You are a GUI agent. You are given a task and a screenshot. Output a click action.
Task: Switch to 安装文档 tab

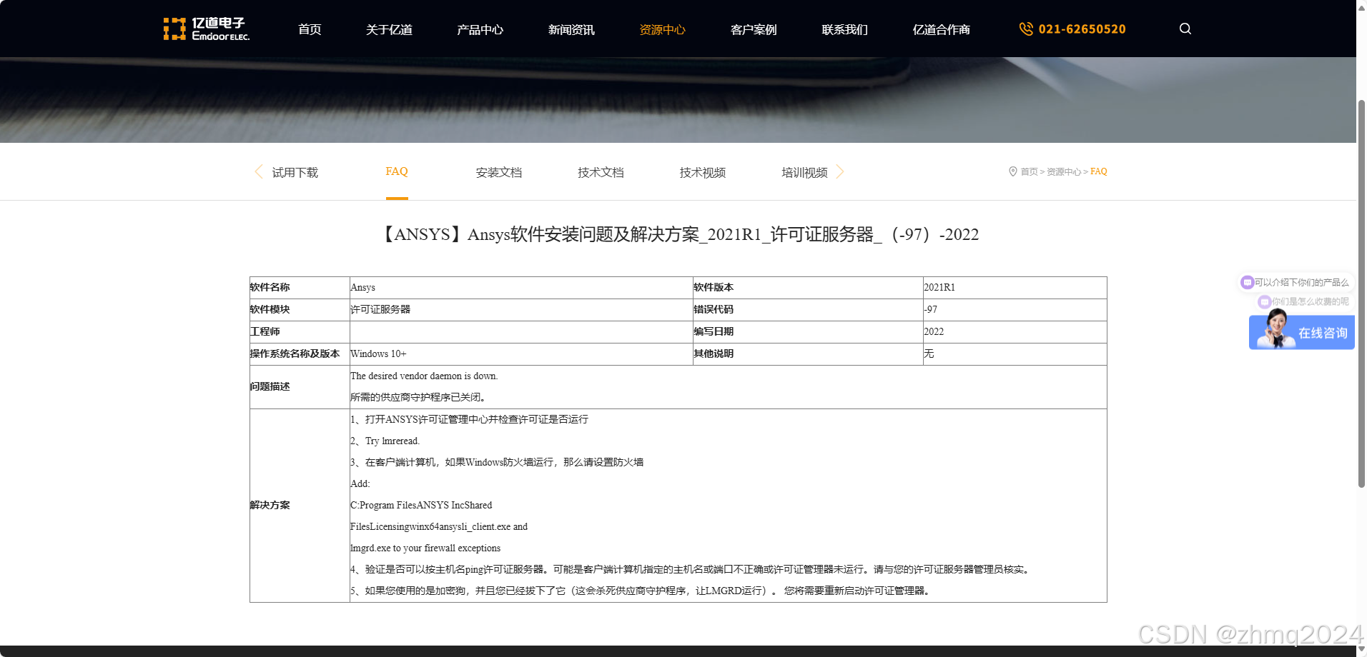coord(499,172)
